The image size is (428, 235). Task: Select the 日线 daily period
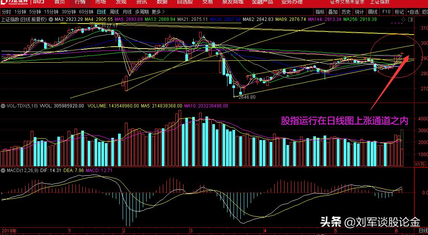coord(101,12)
